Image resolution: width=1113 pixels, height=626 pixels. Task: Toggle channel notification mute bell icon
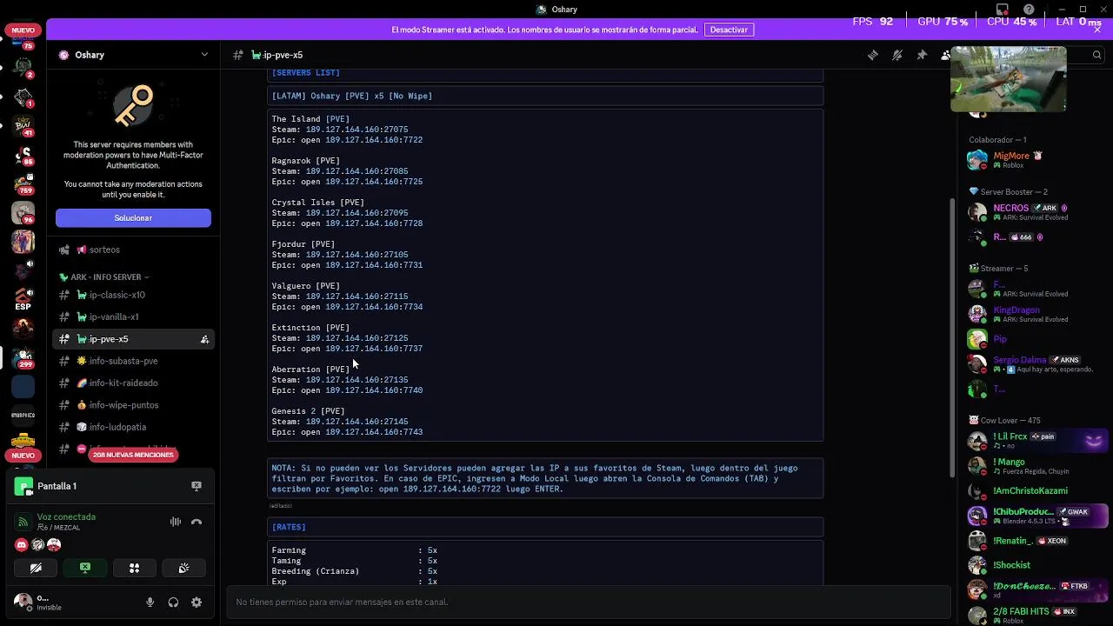point(897,55)
